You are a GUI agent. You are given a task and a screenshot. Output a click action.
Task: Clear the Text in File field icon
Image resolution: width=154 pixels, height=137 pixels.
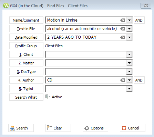point(123,29)
